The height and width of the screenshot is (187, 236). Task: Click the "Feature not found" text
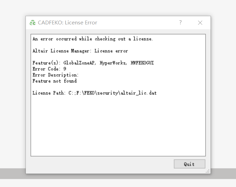[54, 81]
